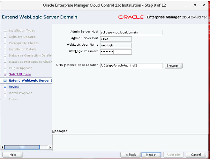The image size is (210, 159).
Task: Click the sidebar scrollbar right arrow
Action: point(50,147)
